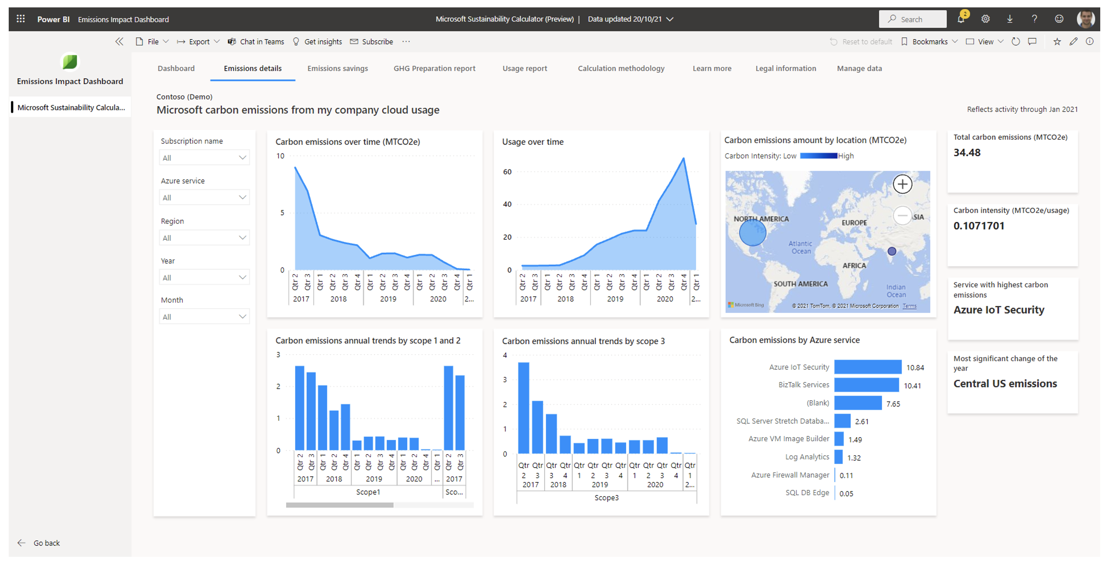Click the BizTalk Services bar
Viewport: 1112px width, 569px height.
(866, 385)
